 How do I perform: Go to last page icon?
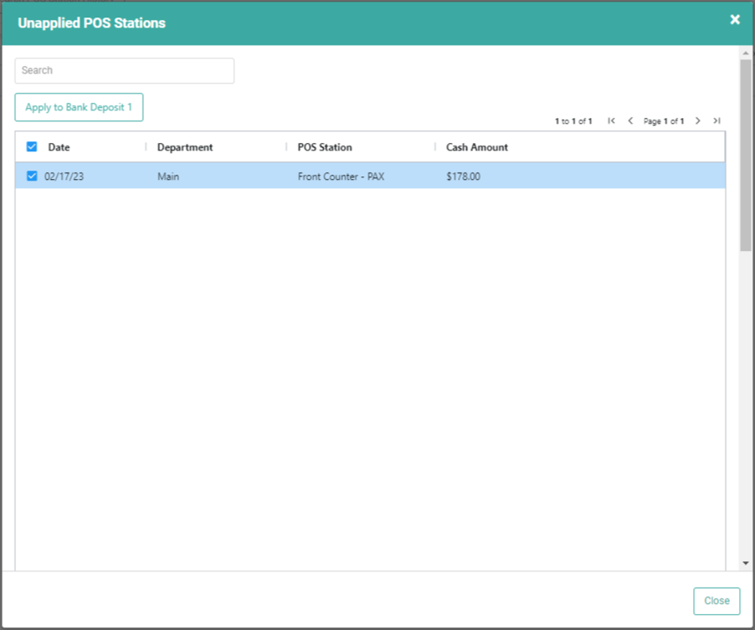[717, 120]
